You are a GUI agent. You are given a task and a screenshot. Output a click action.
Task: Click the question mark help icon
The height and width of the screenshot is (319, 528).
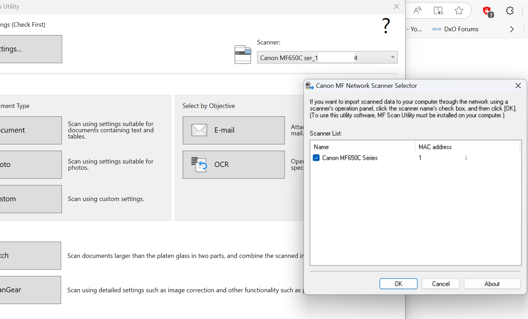(386, 26)
